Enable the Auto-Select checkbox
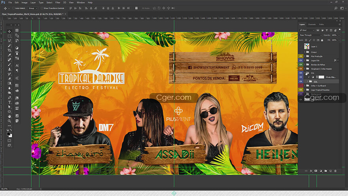The height and width of the screenshot is (196, 348). [x=13, y=8]
